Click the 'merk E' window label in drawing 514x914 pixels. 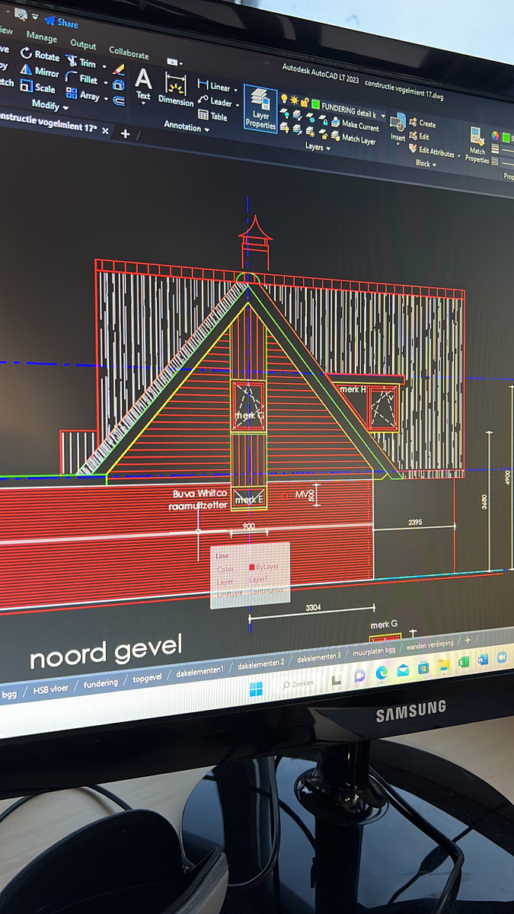(x=248, y=500)
